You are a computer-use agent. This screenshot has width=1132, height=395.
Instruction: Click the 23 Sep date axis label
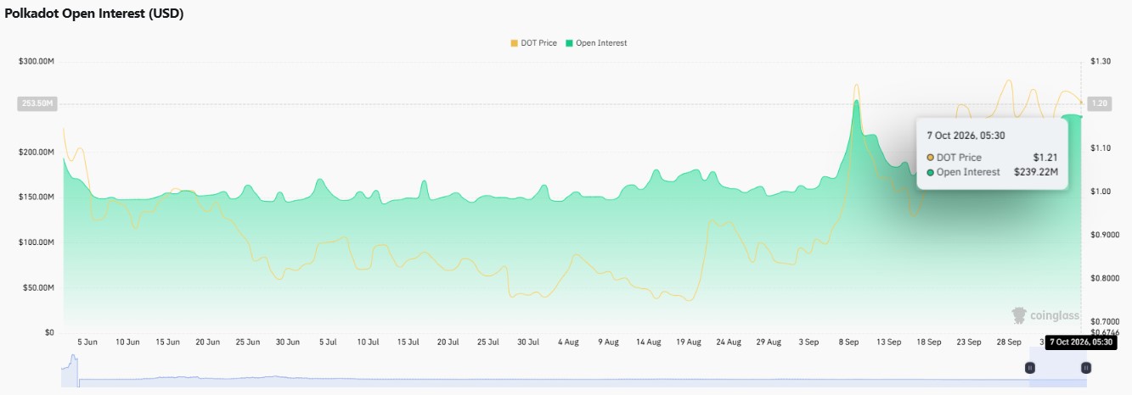pos(969,342)
